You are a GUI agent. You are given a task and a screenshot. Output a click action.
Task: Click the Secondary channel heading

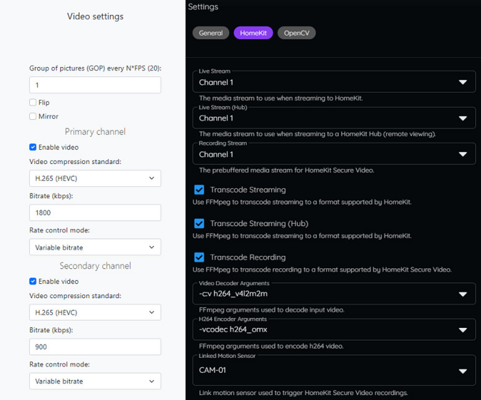pos(95,266)
